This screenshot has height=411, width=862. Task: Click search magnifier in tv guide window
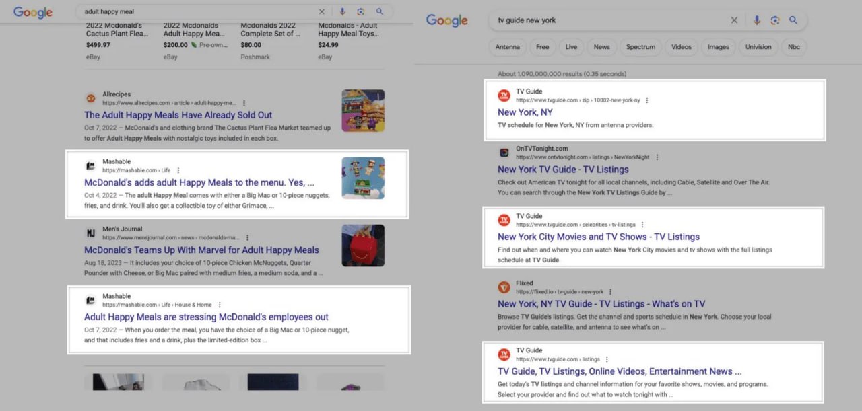point(793,20)
